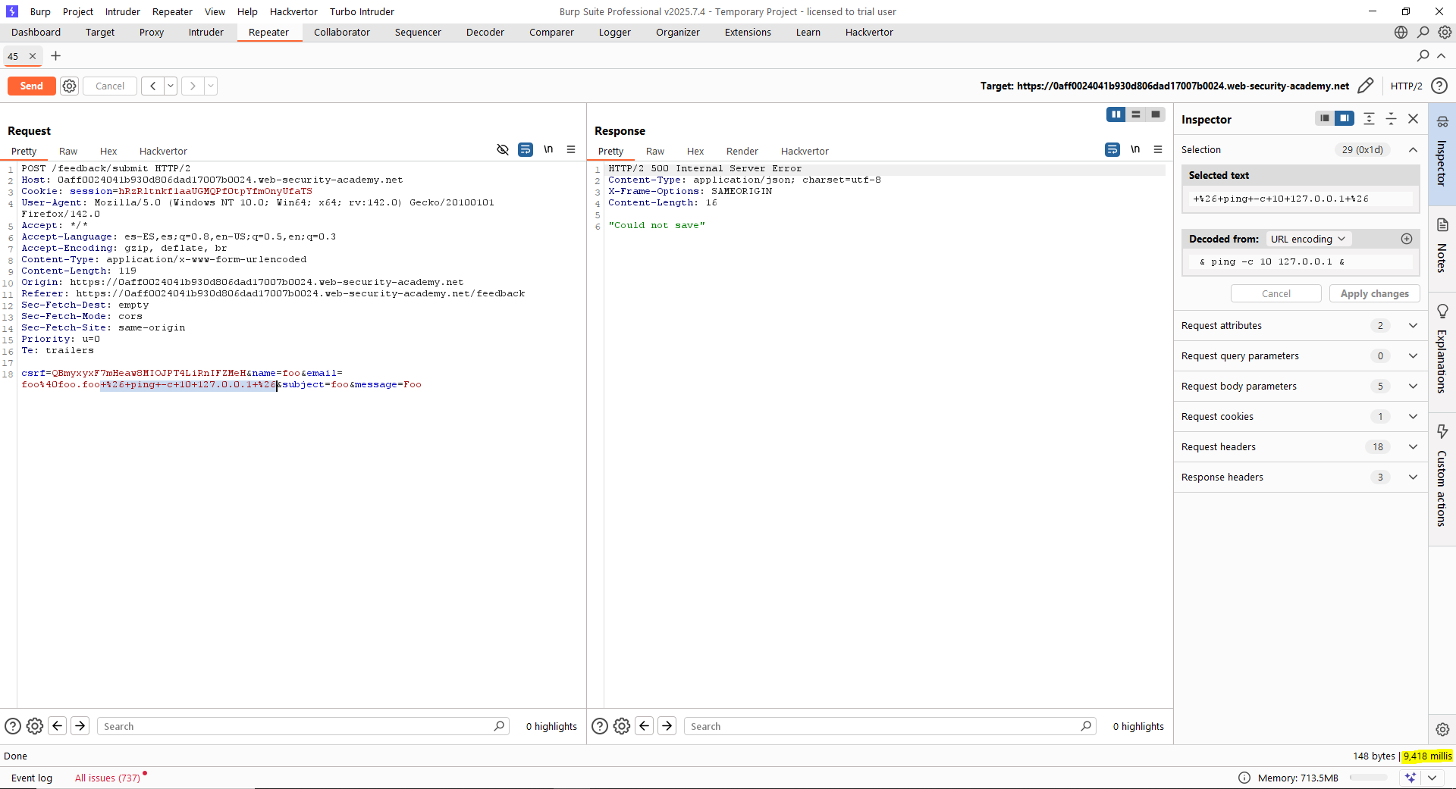
Task: Switch to the Intruder main tab
Action: click(x=206, y=32)
